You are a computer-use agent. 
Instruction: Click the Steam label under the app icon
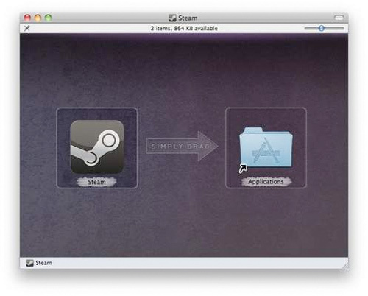point(96,182)
